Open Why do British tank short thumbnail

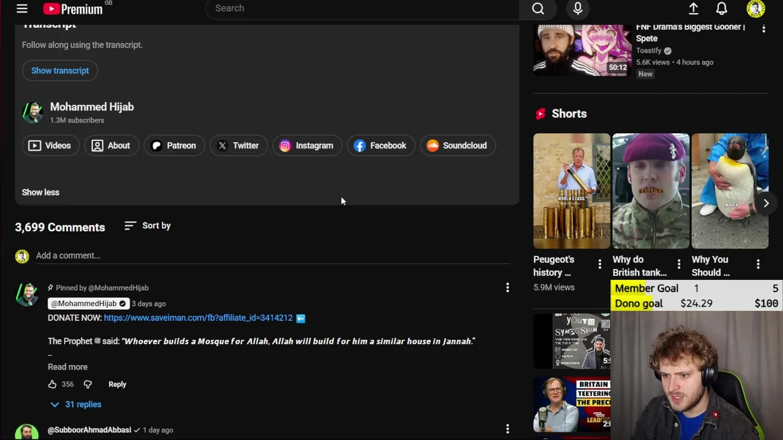(x=651, y=191)
